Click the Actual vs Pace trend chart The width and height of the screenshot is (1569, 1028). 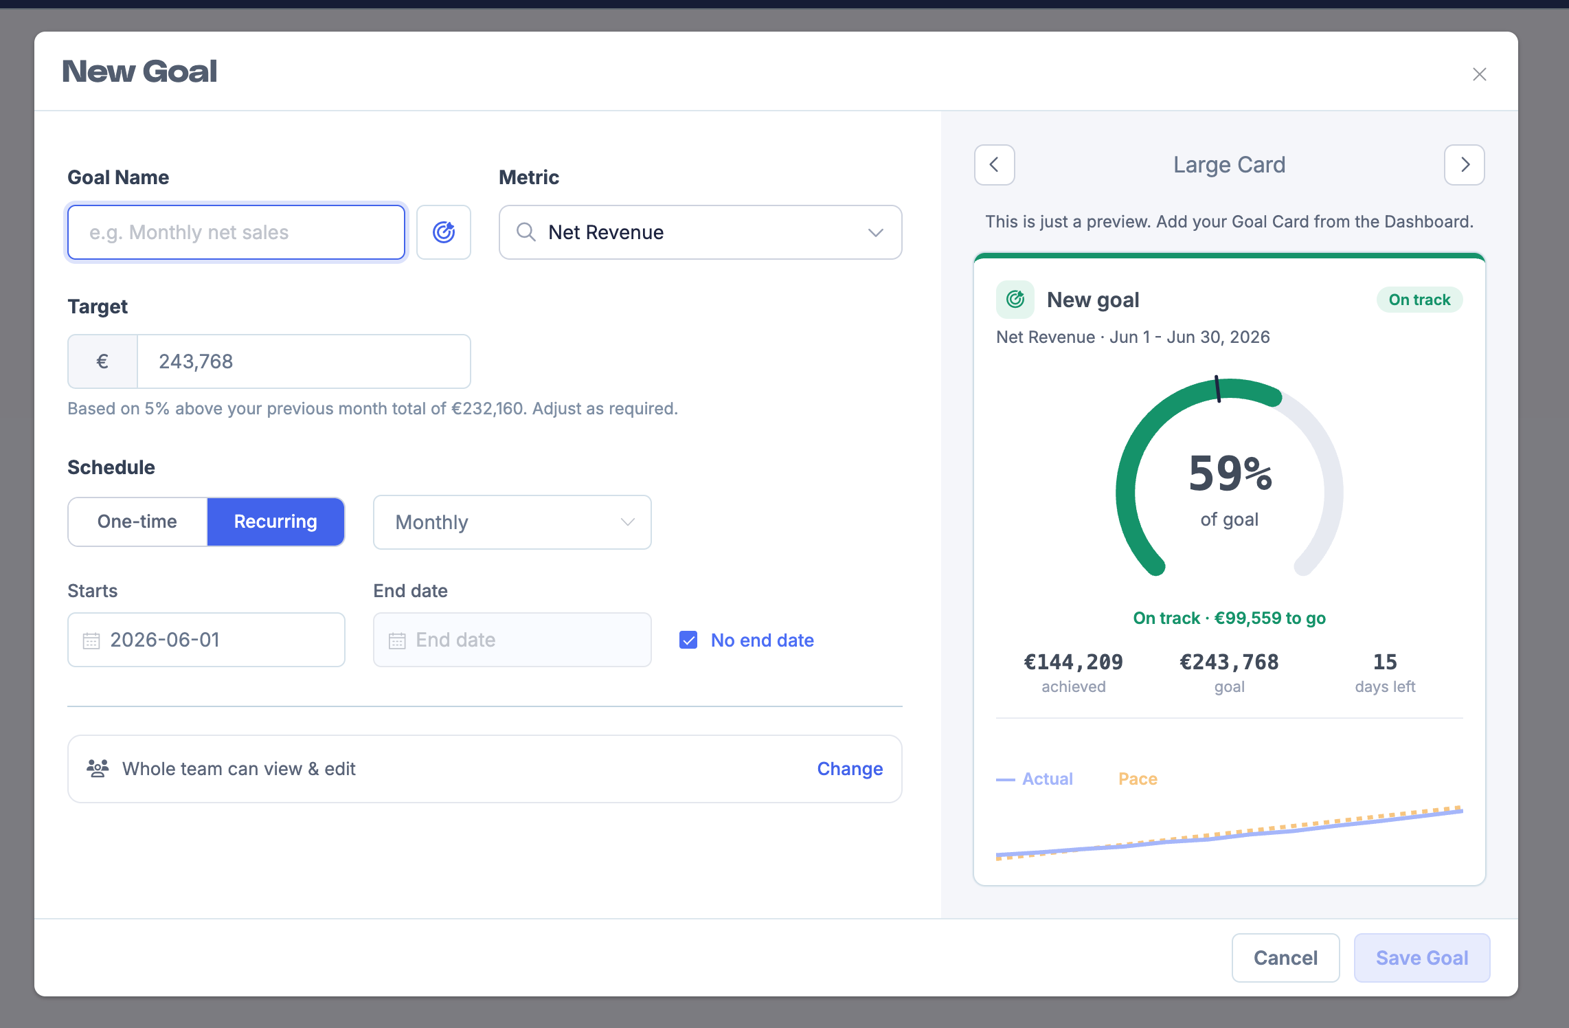click(1229, 832)
